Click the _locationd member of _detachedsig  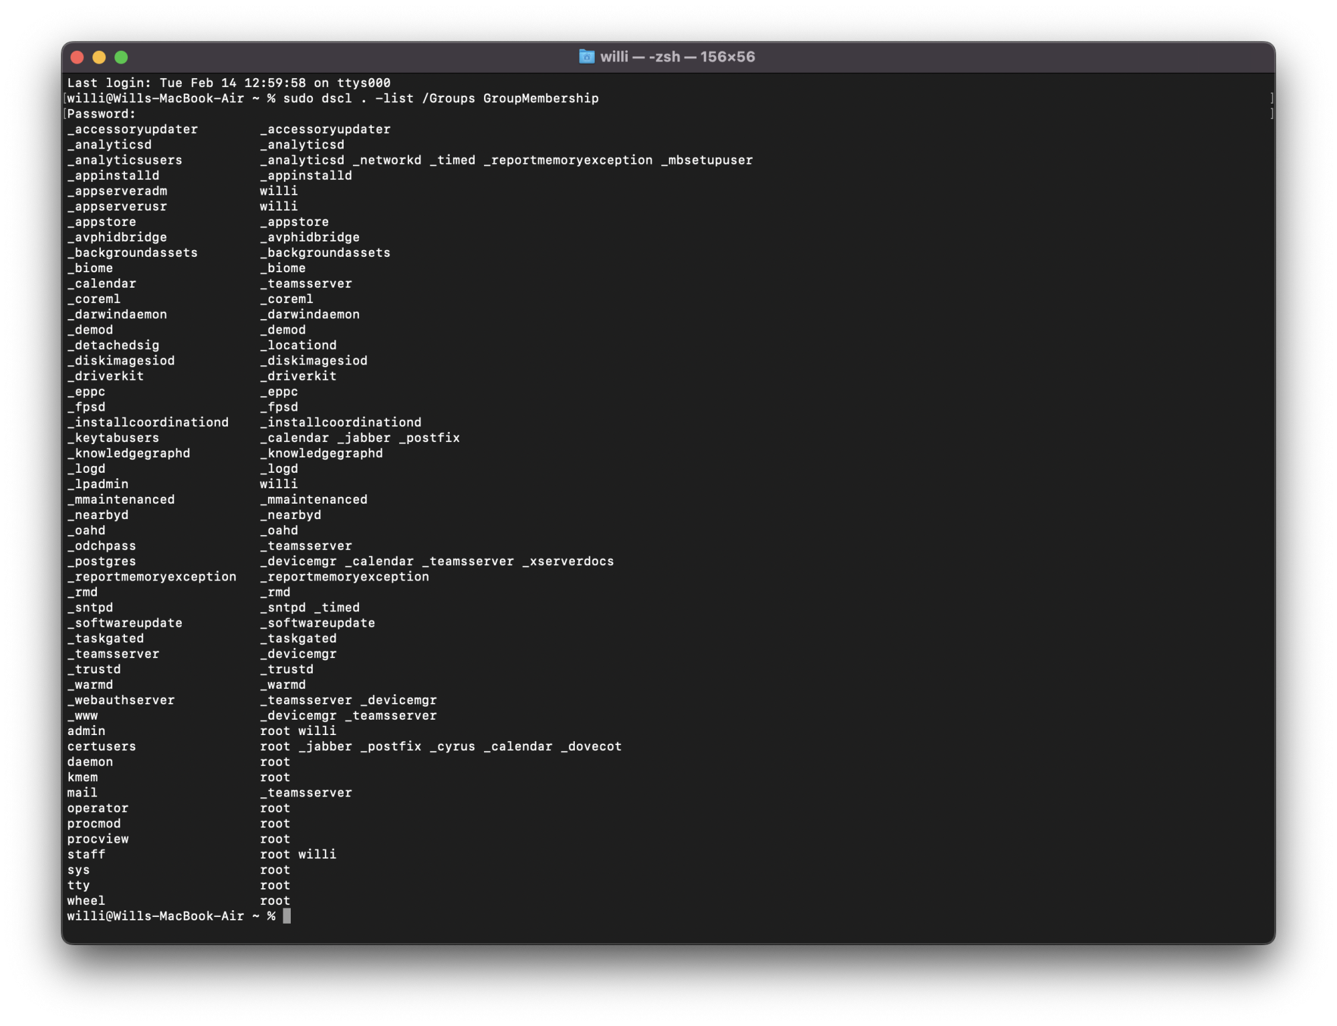click(x=298, y=345)
